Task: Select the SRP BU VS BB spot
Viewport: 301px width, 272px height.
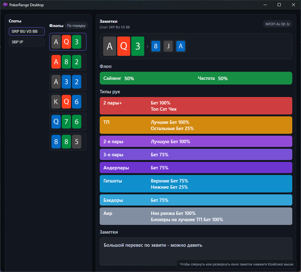Action: [27, 31]
